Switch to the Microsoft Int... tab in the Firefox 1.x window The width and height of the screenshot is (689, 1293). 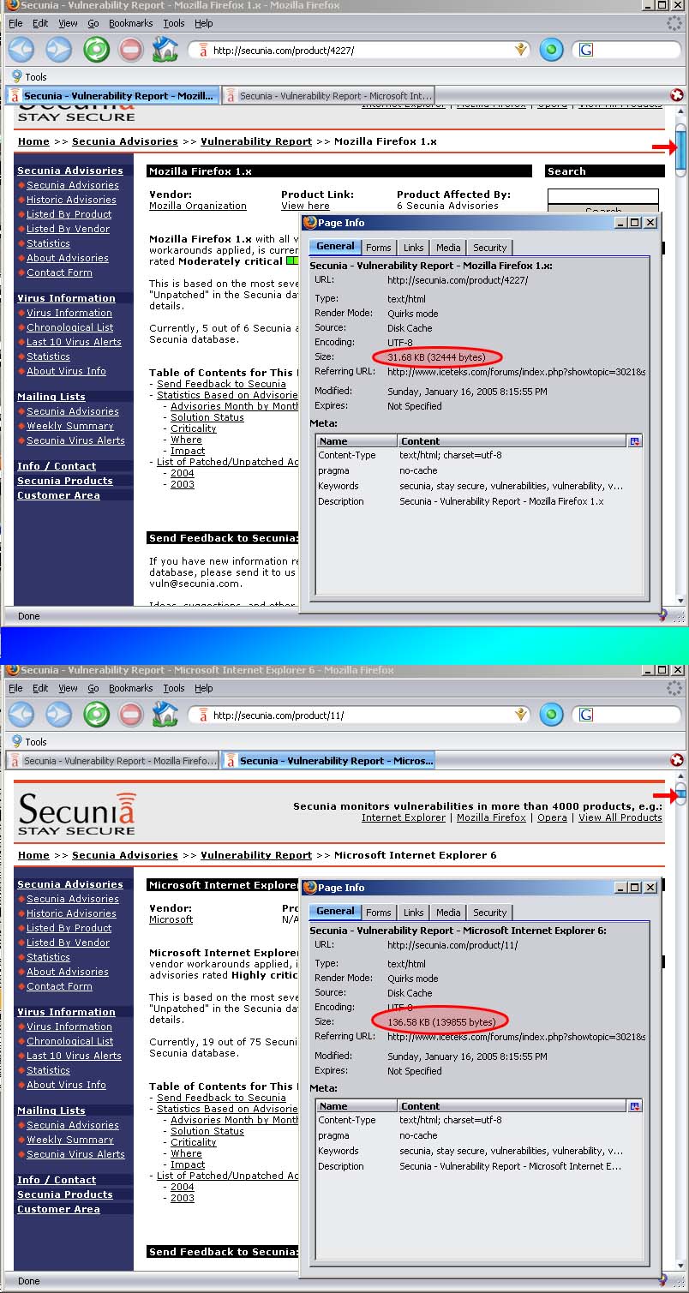click(328, 96)
